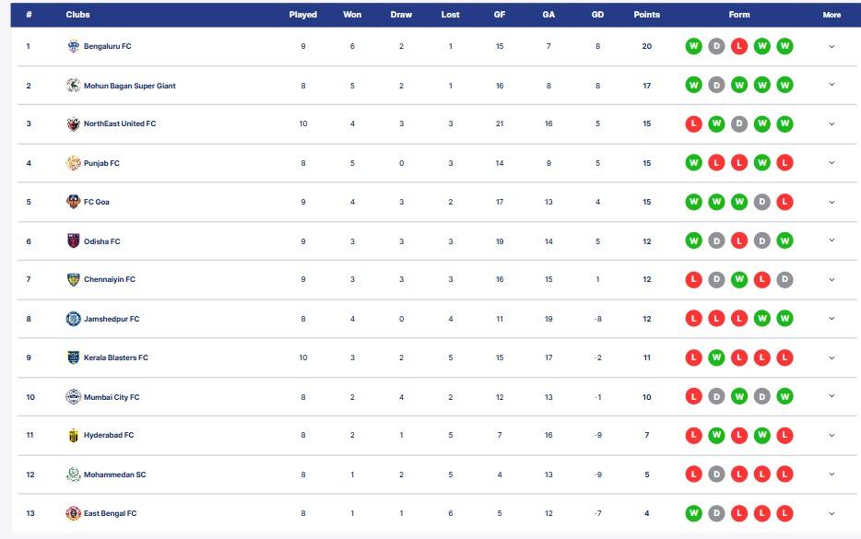Click the East Bengal FC logo
The image size is (861, 539).
point(73,513)
